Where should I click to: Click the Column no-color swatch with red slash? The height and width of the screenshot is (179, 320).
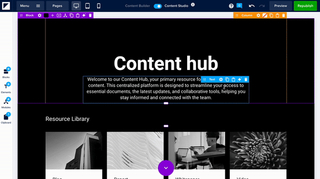[265, 15]
